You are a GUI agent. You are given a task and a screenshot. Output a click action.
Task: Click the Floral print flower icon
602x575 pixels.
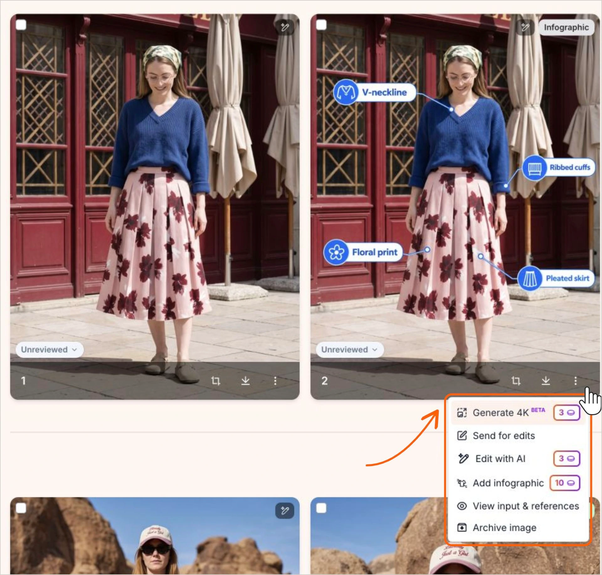coord(336,252)
